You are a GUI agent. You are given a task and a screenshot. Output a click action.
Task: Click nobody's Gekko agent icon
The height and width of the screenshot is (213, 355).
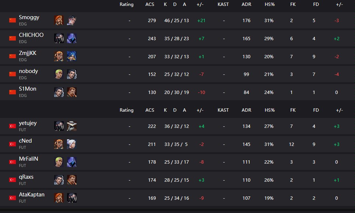(x=59, y=74)
